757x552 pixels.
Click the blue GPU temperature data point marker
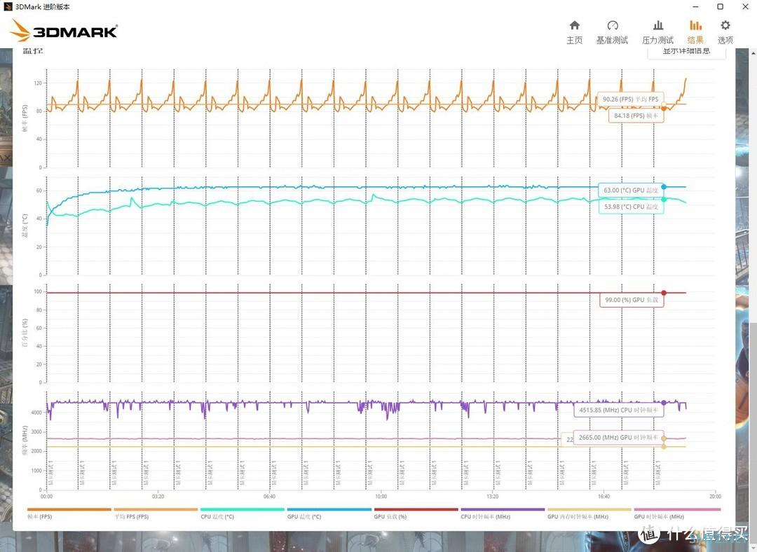click(x=664, y=187)
